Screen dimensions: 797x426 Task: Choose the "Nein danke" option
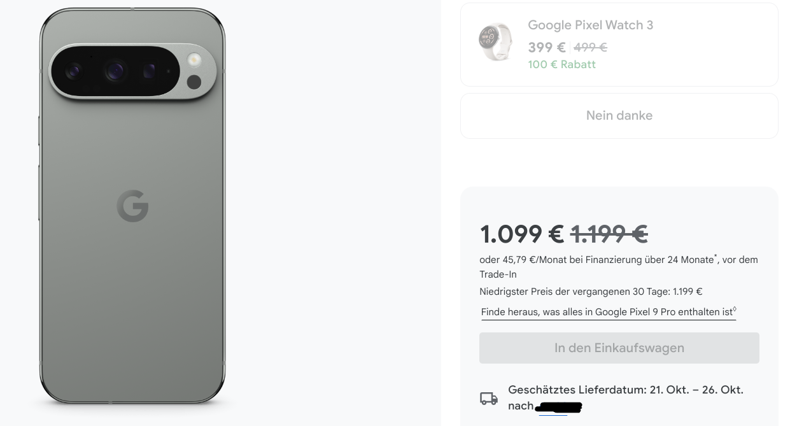619,116
